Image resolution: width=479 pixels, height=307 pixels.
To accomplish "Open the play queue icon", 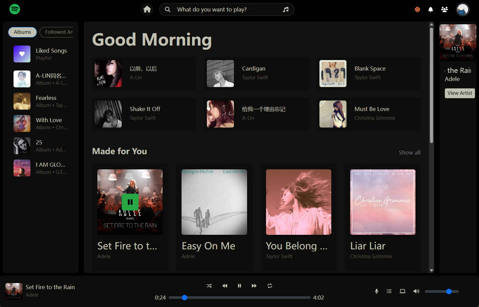I will [389, 291].
